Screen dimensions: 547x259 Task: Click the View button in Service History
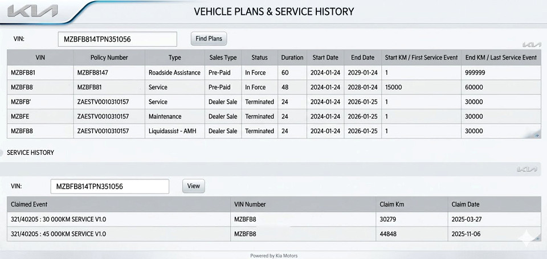193,186
